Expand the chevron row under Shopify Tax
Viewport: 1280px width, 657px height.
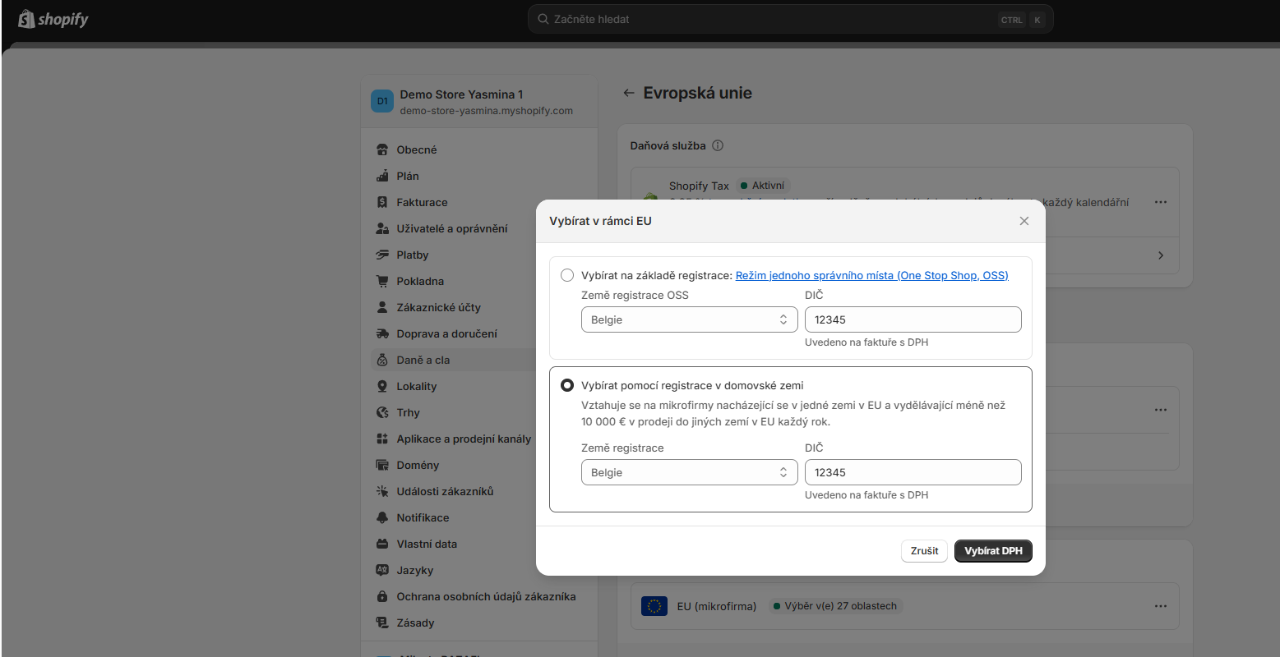pyautogui.click(x=1160, y=255)
